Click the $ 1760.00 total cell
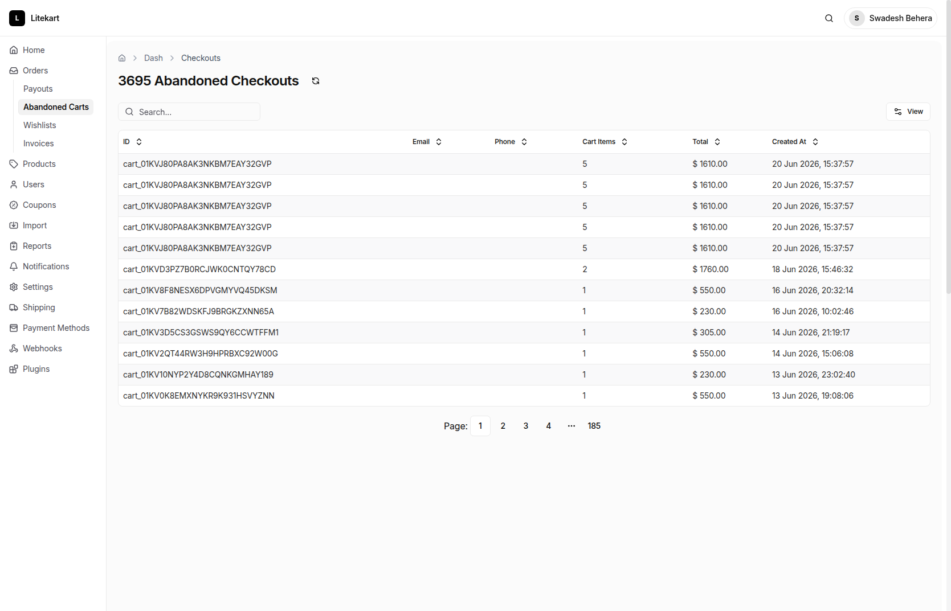This screenshot has height=611, width=951. tap(711, 269)
